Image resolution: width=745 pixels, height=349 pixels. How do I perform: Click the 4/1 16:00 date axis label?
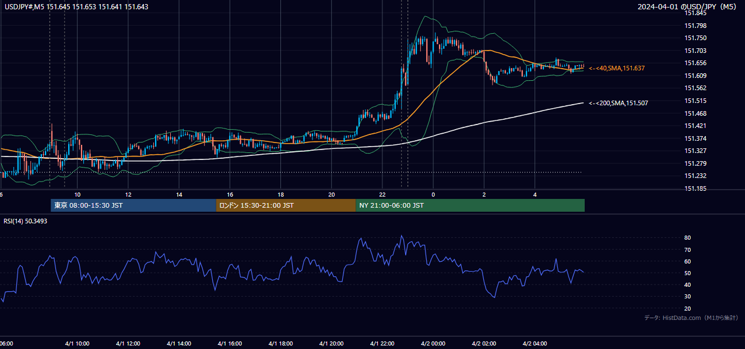230,344
